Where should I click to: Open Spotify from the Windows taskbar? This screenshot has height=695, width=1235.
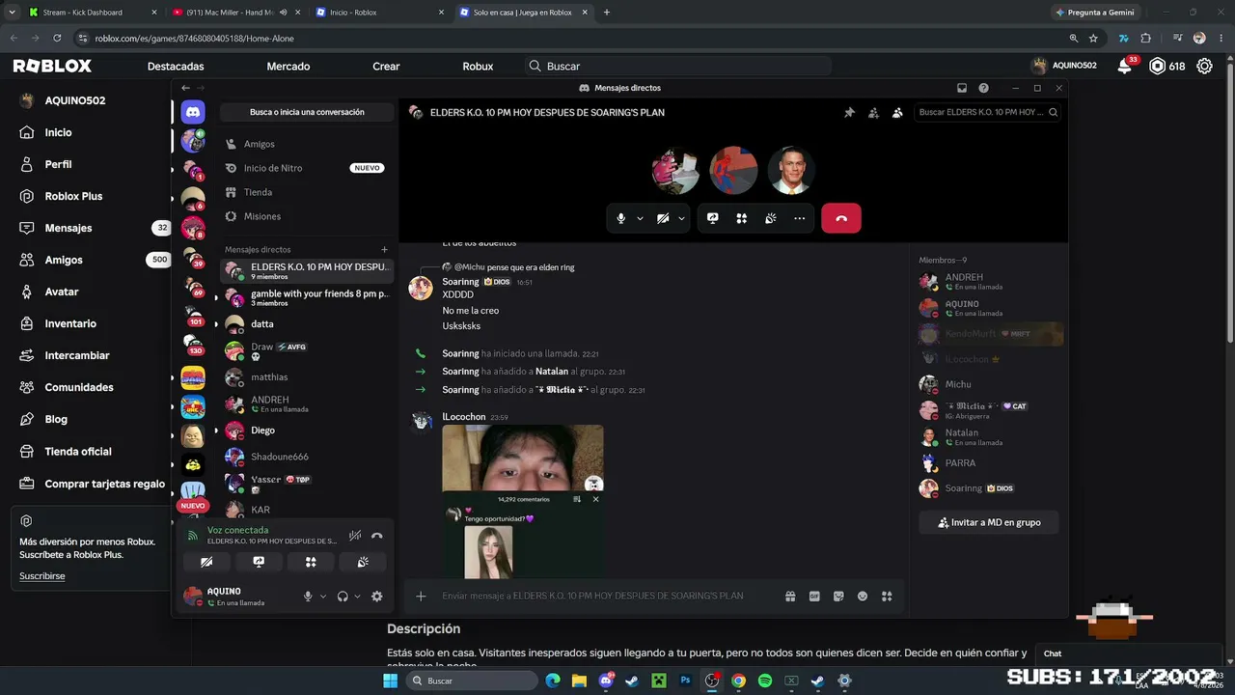tap(765, 681)
